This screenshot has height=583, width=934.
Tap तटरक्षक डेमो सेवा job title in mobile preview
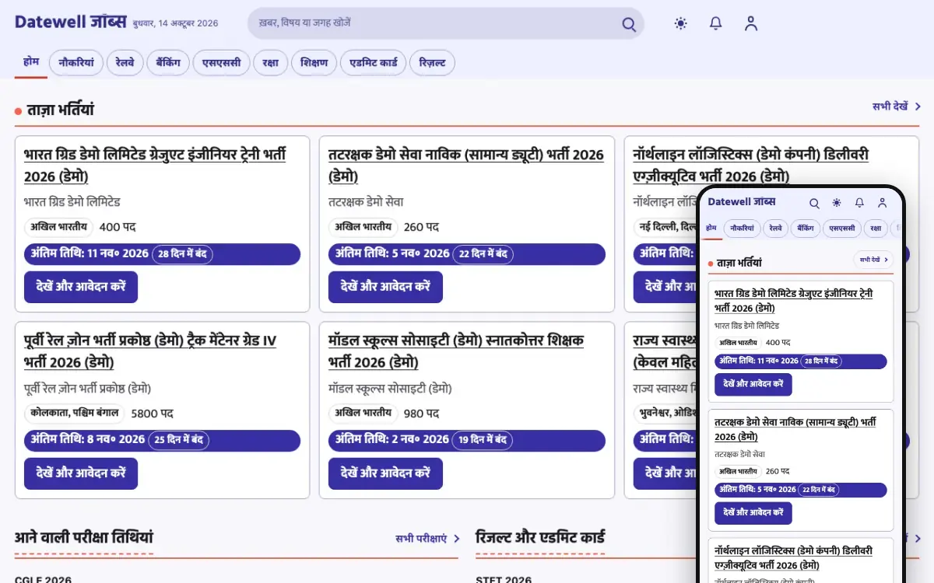(795, 429)
